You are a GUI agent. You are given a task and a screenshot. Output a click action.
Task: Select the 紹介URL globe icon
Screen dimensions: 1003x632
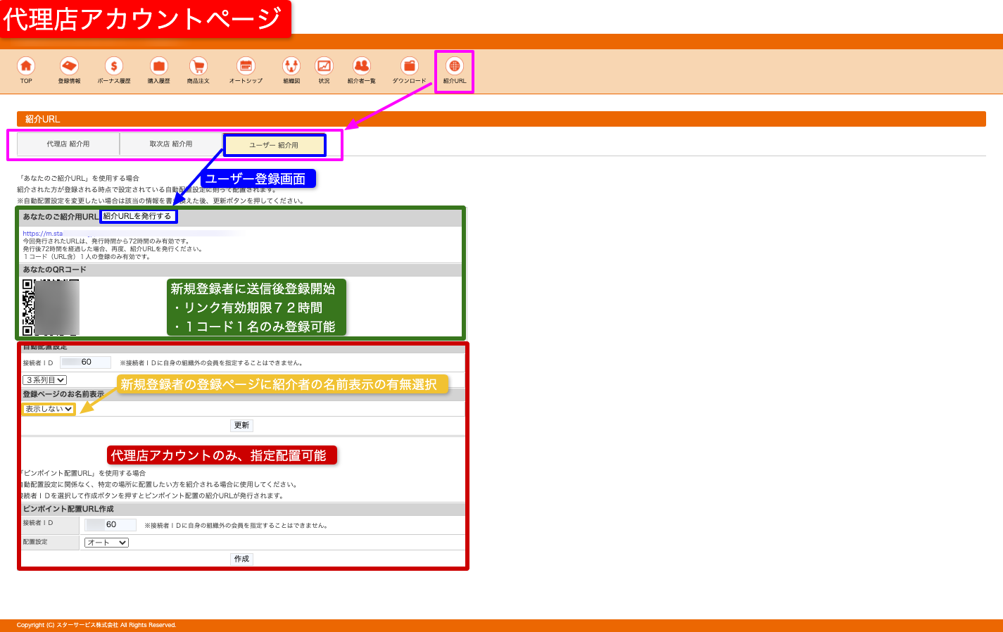tap(455, 66)
